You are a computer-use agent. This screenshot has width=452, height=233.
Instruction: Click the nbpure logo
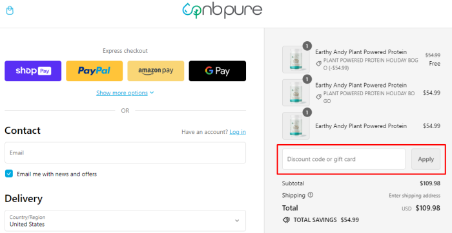pos(222,10)
